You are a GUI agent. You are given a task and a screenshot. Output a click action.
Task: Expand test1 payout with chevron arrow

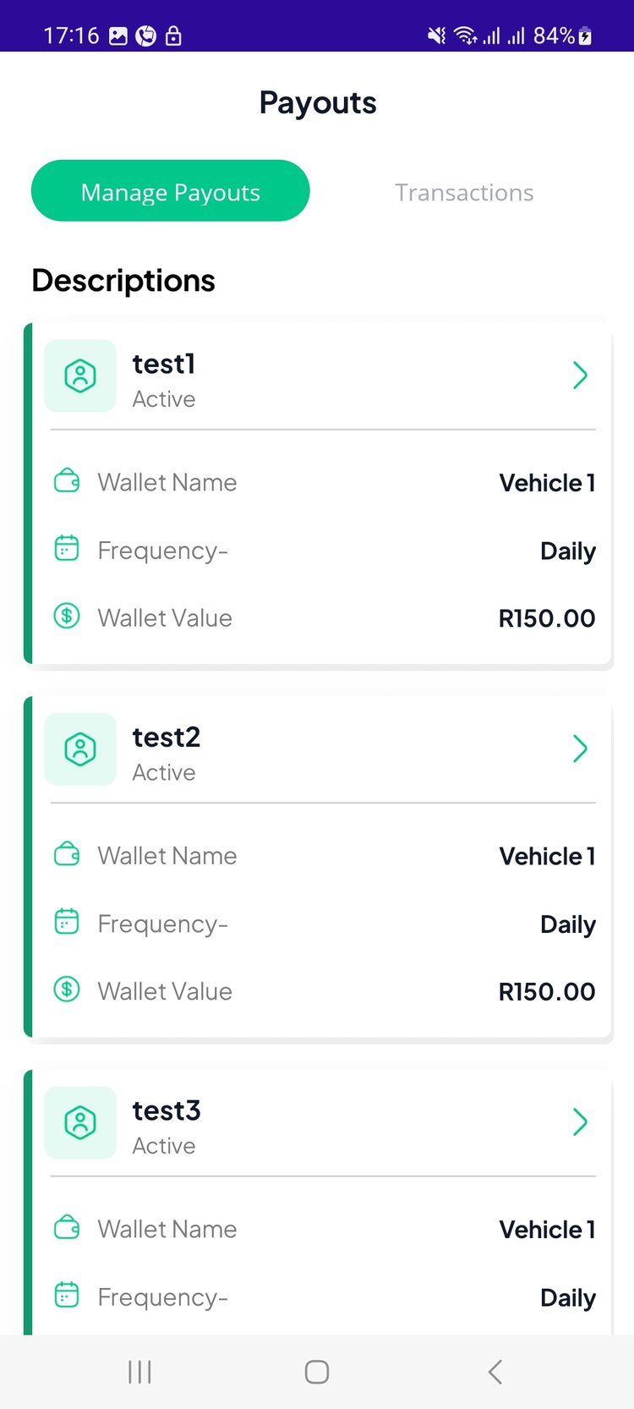[x=580, y=376]
